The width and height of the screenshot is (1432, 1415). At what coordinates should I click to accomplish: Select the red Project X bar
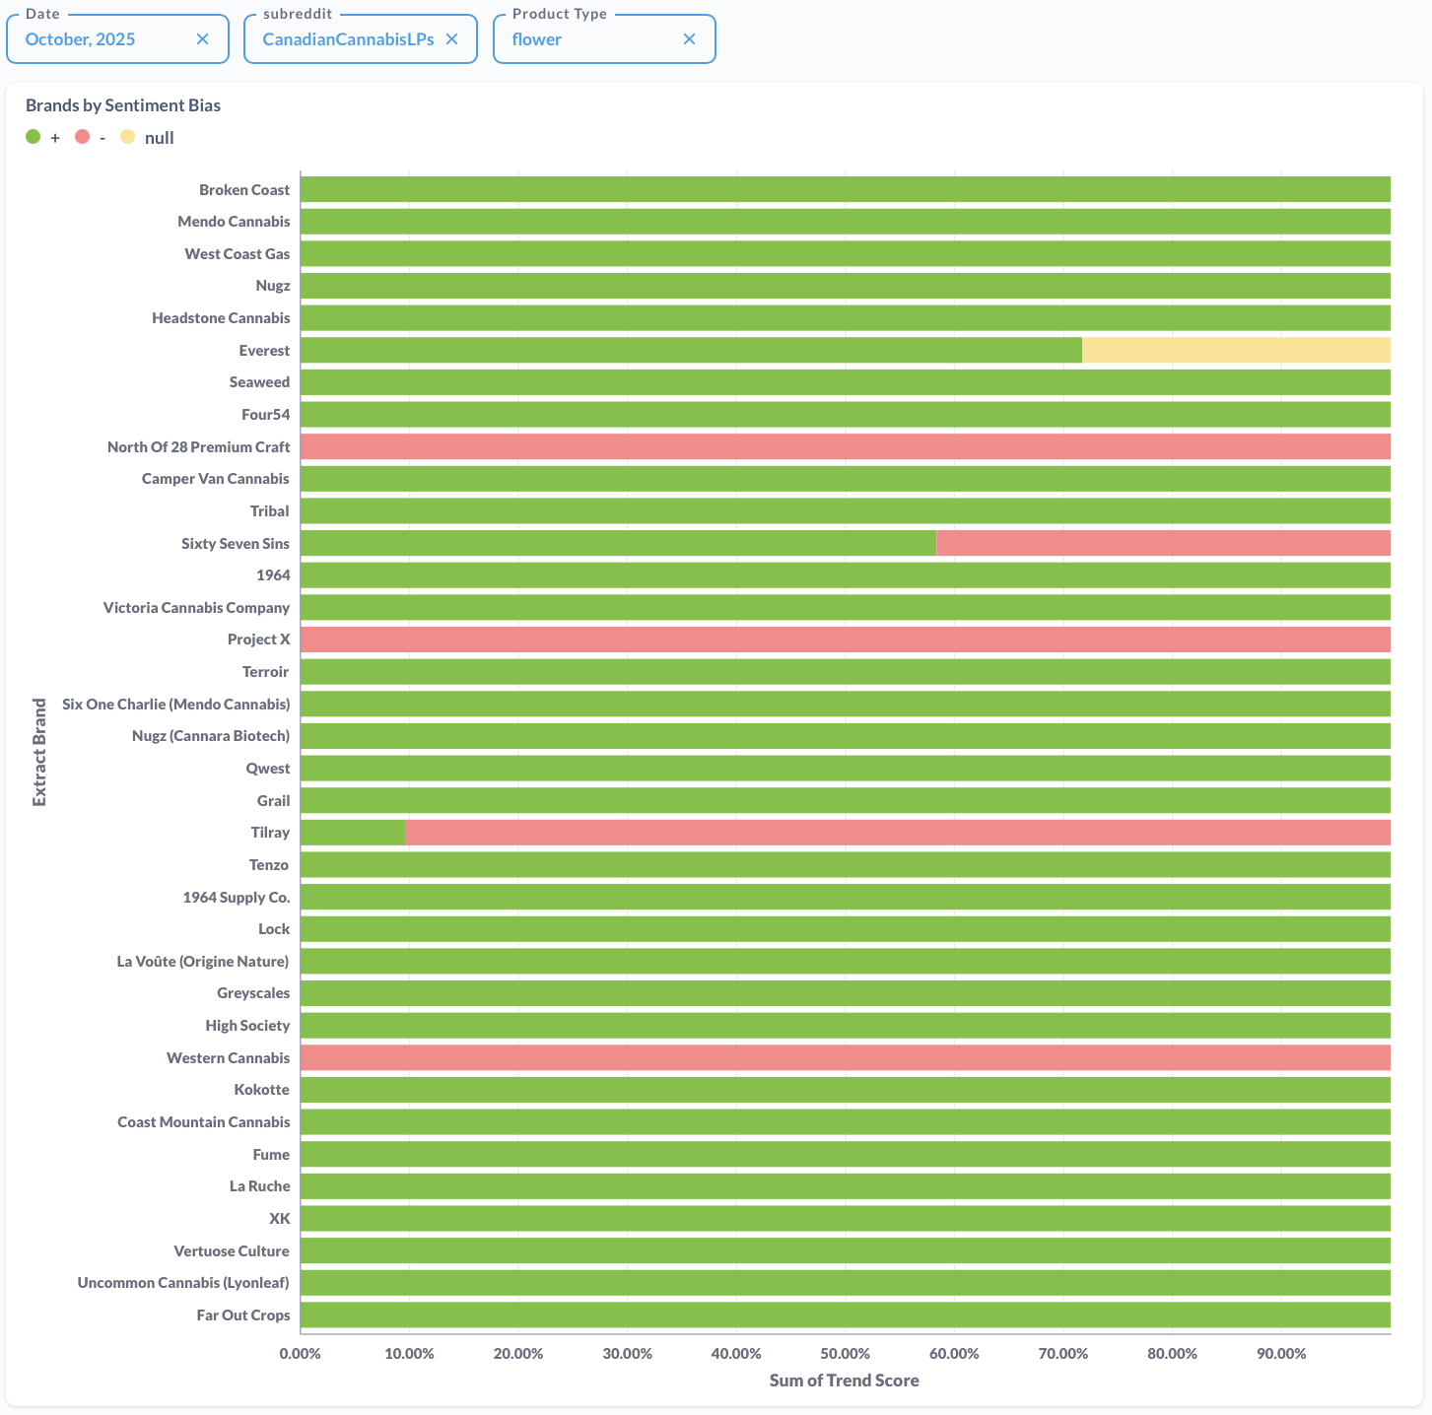click(x=845, y=640)
